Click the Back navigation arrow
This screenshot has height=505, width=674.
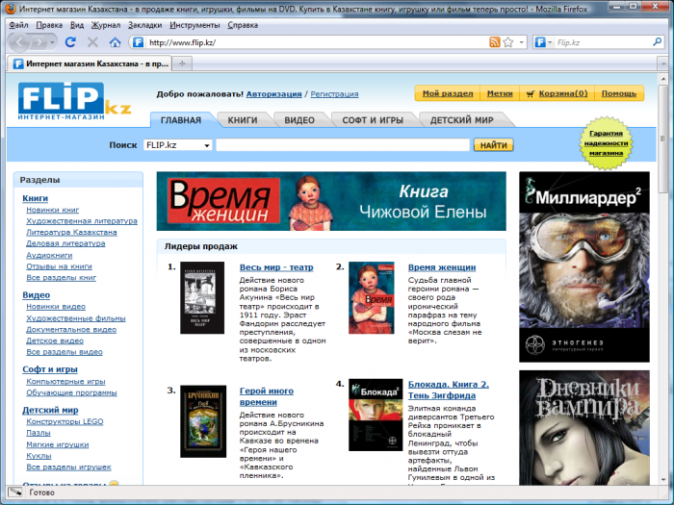(19, 42)
